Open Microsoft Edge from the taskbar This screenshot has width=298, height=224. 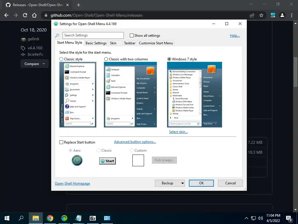pos(64,218)
